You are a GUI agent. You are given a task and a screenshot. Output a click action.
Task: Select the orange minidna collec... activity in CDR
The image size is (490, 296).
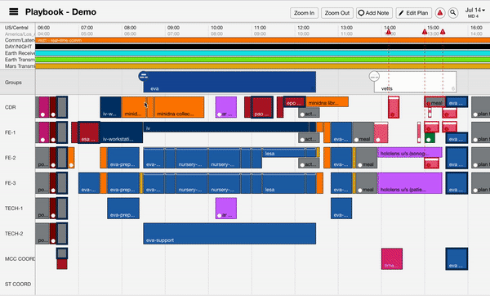coord(179,107)
